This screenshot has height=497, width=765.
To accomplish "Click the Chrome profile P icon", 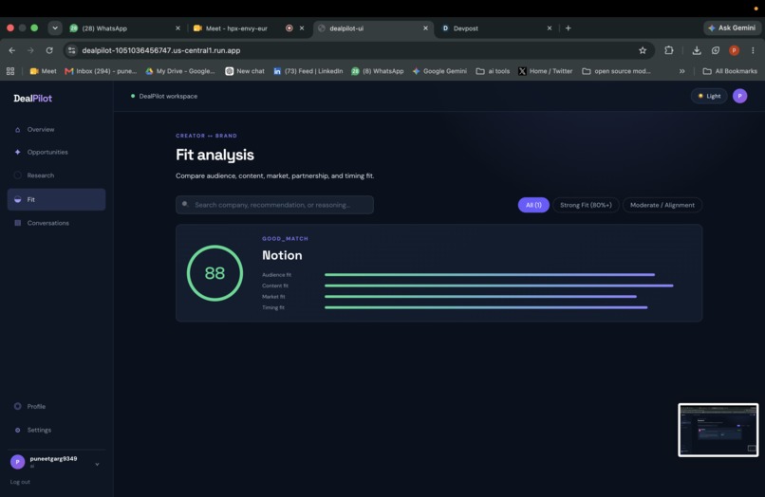I will 734,50.
